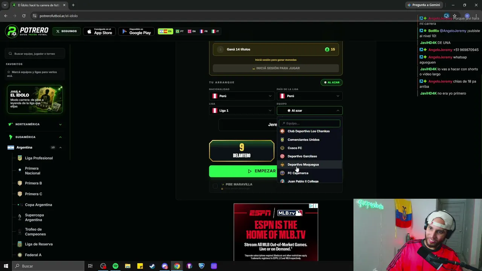The height and width of the screenshot is (271, 482).
Task: Pick Deportivo Garcilaso from the list
Action: 310,156
